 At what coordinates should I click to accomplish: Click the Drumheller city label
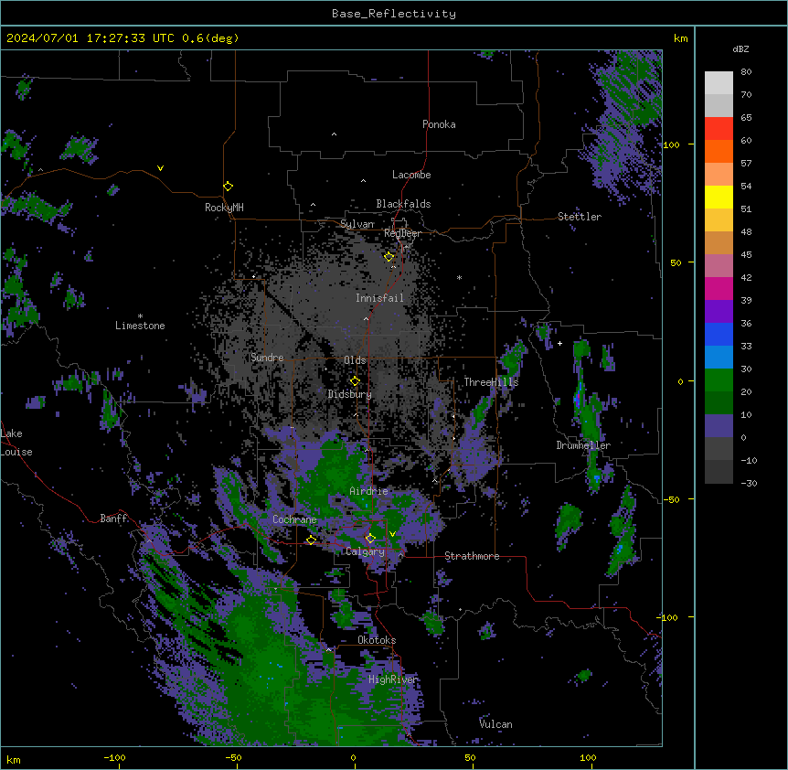pos(583,445)
